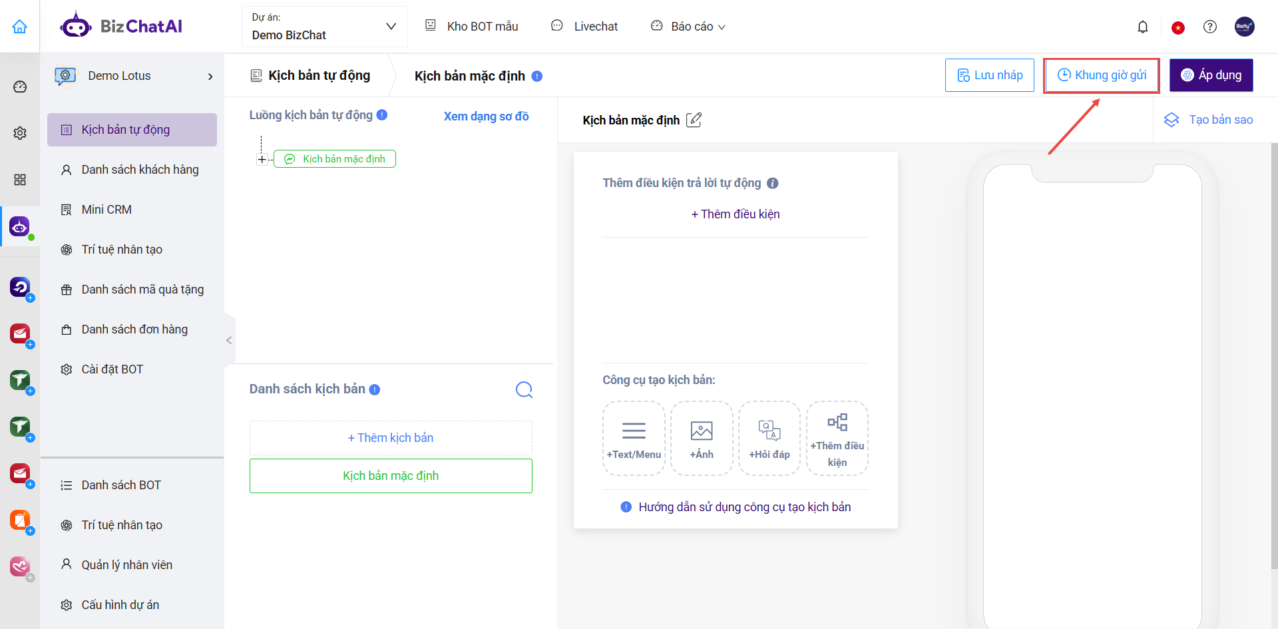Viewport: 1278px width, 629px height.
Task: Open Cài đặt BOT
Action: tap(132, 369)
